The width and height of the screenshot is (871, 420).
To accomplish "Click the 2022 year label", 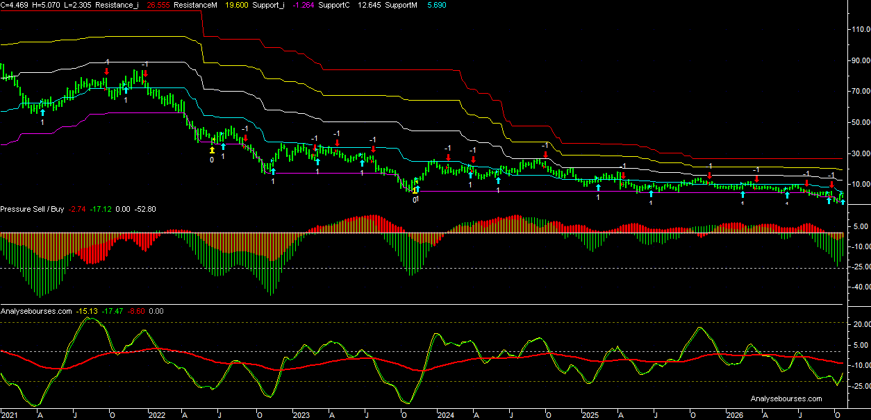I will pyautogui.click(x=156, y=415).
